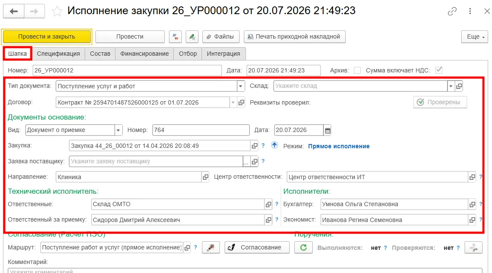Show Дт/Кт accounting entries icon
This screenshot has width=492, height=273.
[x=175, y=37]
